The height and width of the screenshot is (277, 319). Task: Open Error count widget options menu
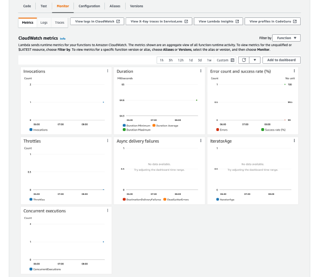(x=294, y=71)
